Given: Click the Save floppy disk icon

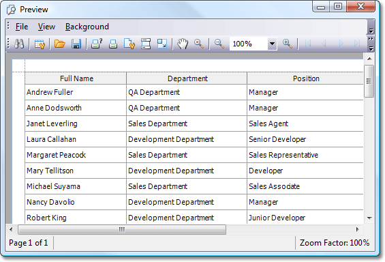Looking at the screenshot, I should 76,44.
